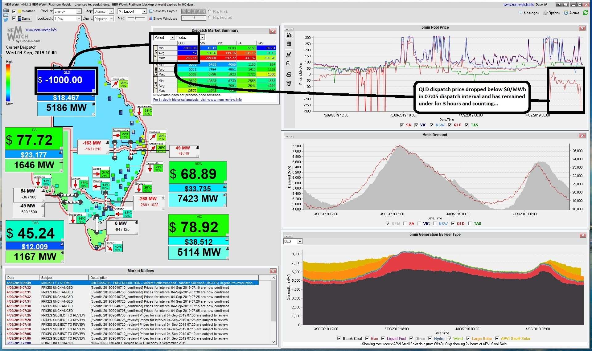Click Save My Layout
592x351 pixels.
[x=163, y=11]
